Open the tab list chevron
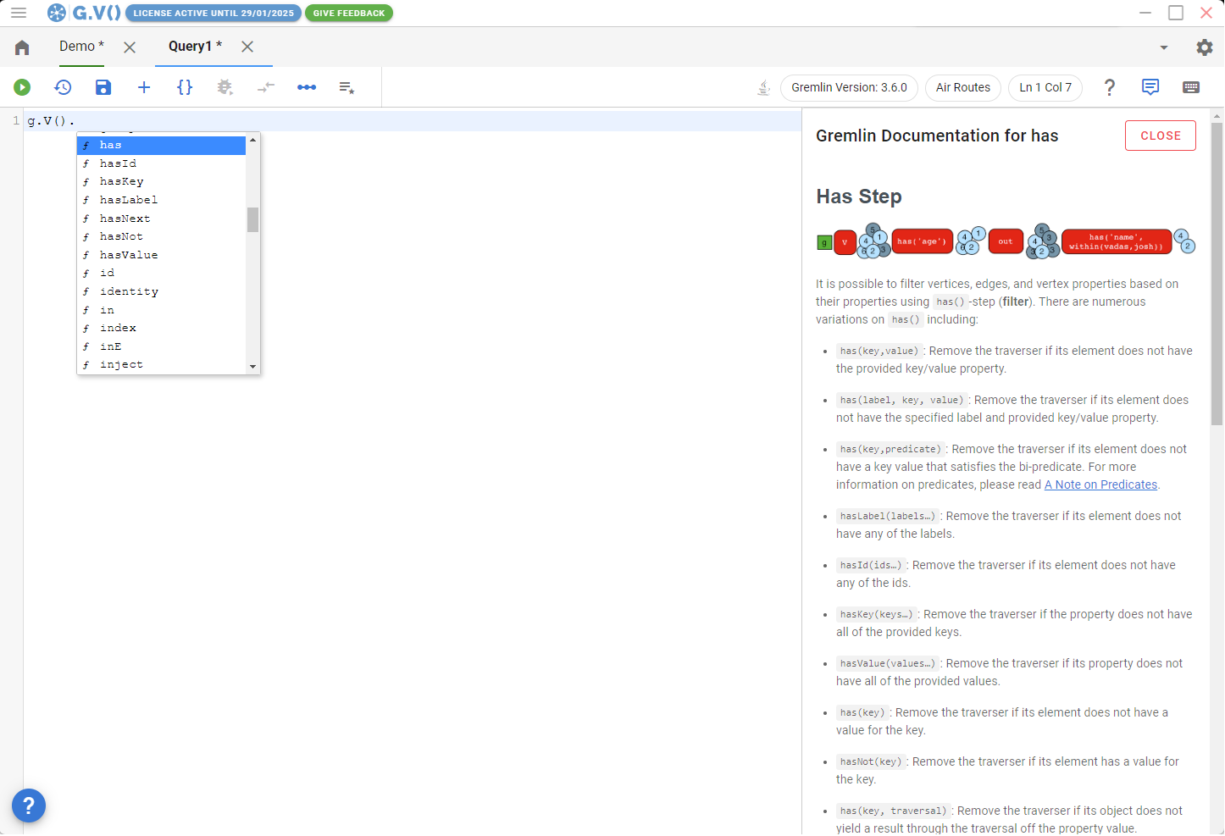 click(1164, 47)
